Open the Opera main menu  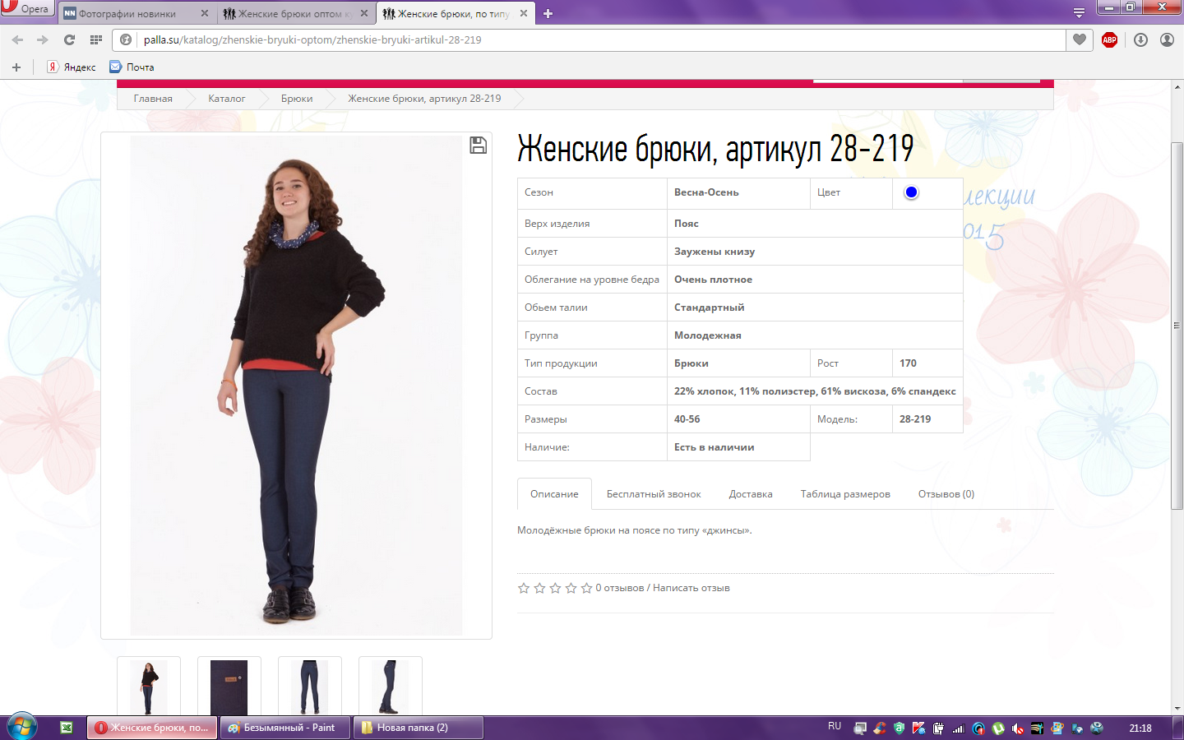(x=27, y=8)
